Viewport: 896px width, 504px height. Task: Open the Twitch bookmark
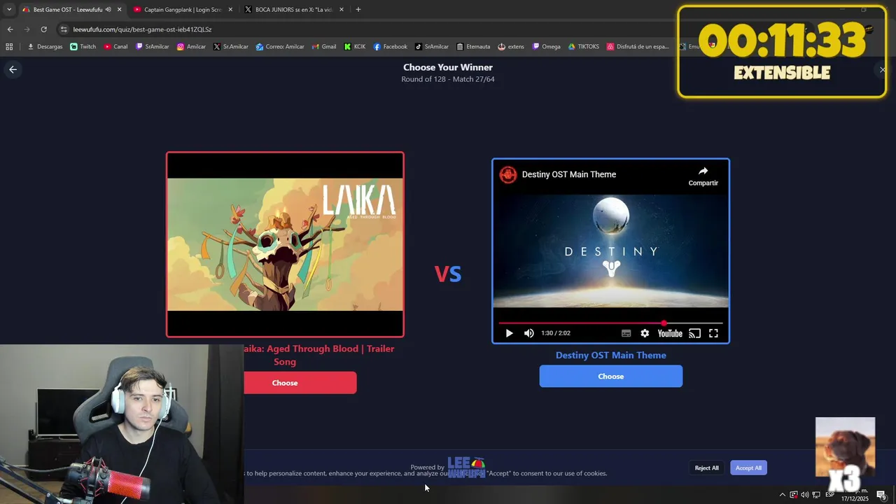pyautogui.click(x=83, y=47)
